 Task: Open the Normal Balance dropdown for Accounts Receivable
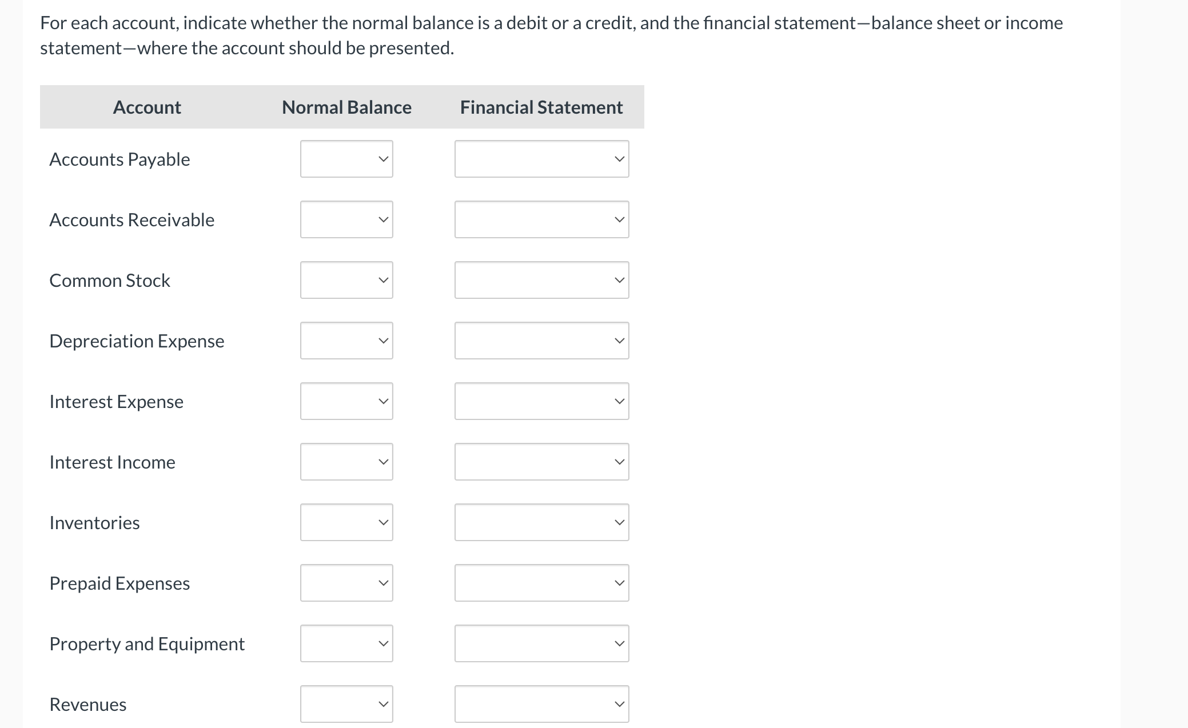click(346, 219)
